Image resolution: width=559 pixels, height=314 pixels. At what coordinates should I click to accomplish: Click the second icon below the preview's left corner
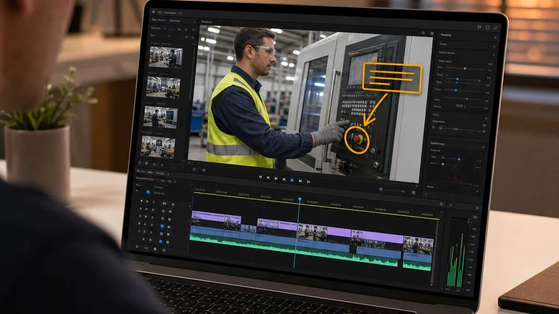click(x=204, y=171)
